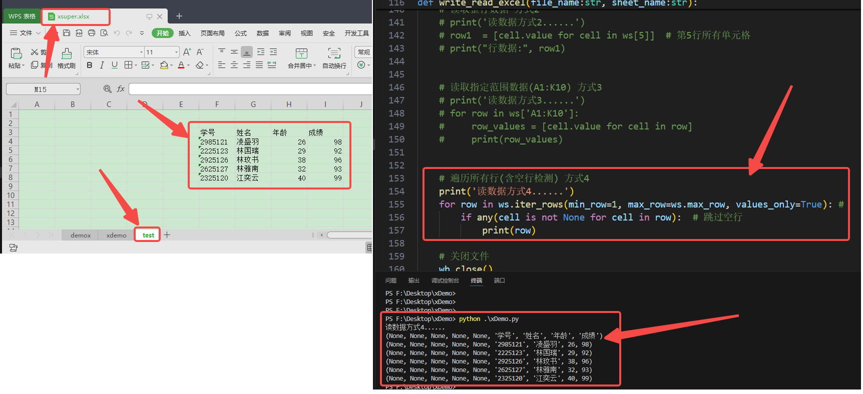Toggle 自动换行 wrap text
The height and width of the screenshot is (394, 863).
[x=334, y=58]
